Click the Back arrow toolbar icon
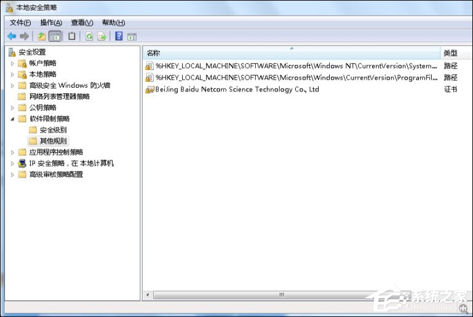This screenshot has width=473, height=317. [11, 36]
